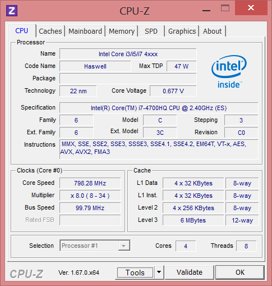Click the Ext. Model value 3C

pos(160,133)
